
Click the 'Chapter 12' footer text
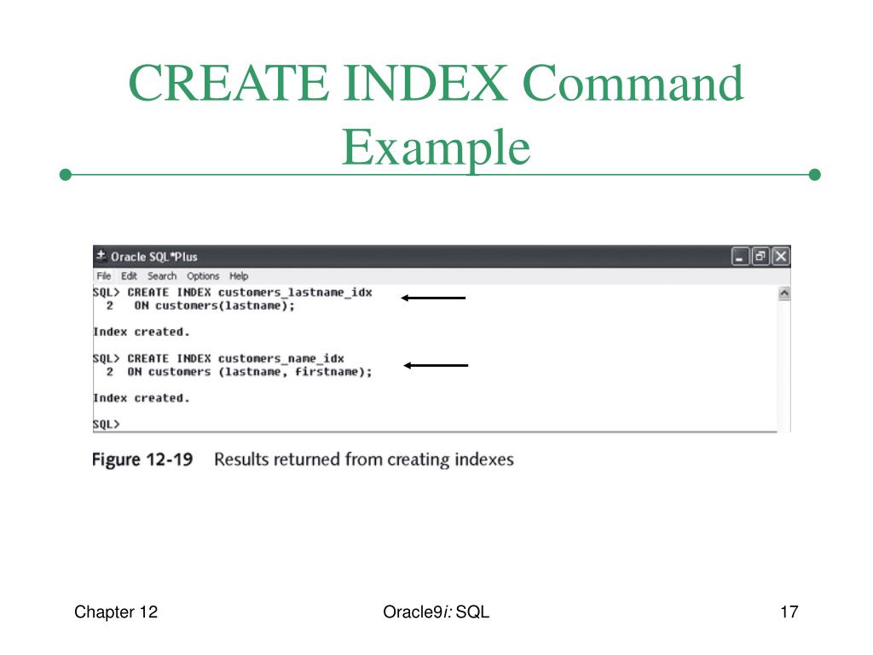tap(116, 612)
